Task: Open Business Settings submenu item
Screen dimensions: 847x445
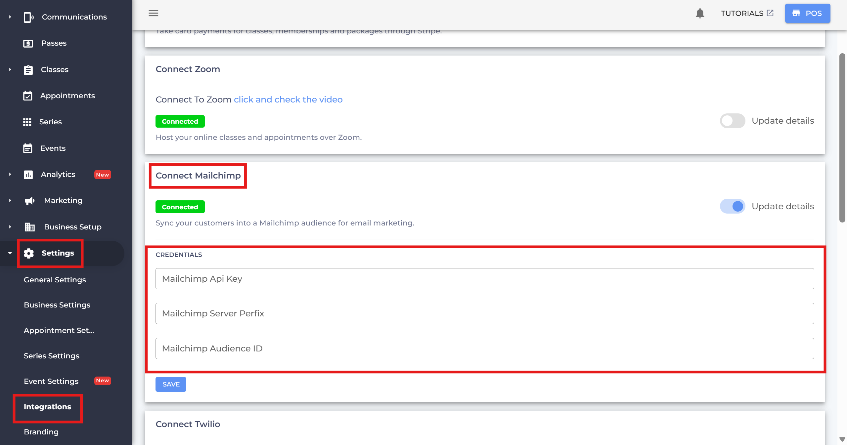Action: tap(57, 305)
